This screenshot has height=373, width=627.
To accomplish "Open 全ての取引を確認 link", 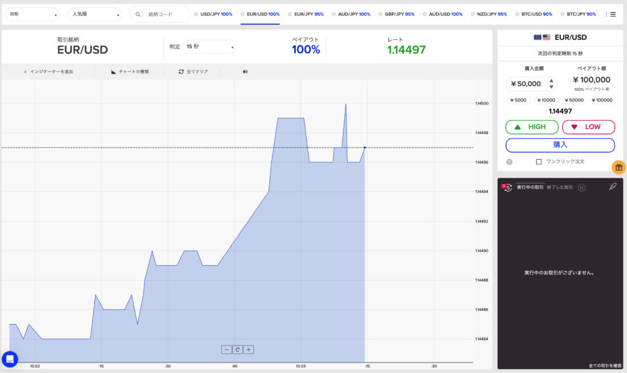I will (x=605, y=366).
